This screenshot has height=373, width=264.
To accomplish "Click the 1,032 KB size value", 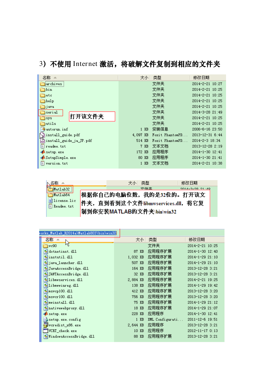I will pos(136,257).
